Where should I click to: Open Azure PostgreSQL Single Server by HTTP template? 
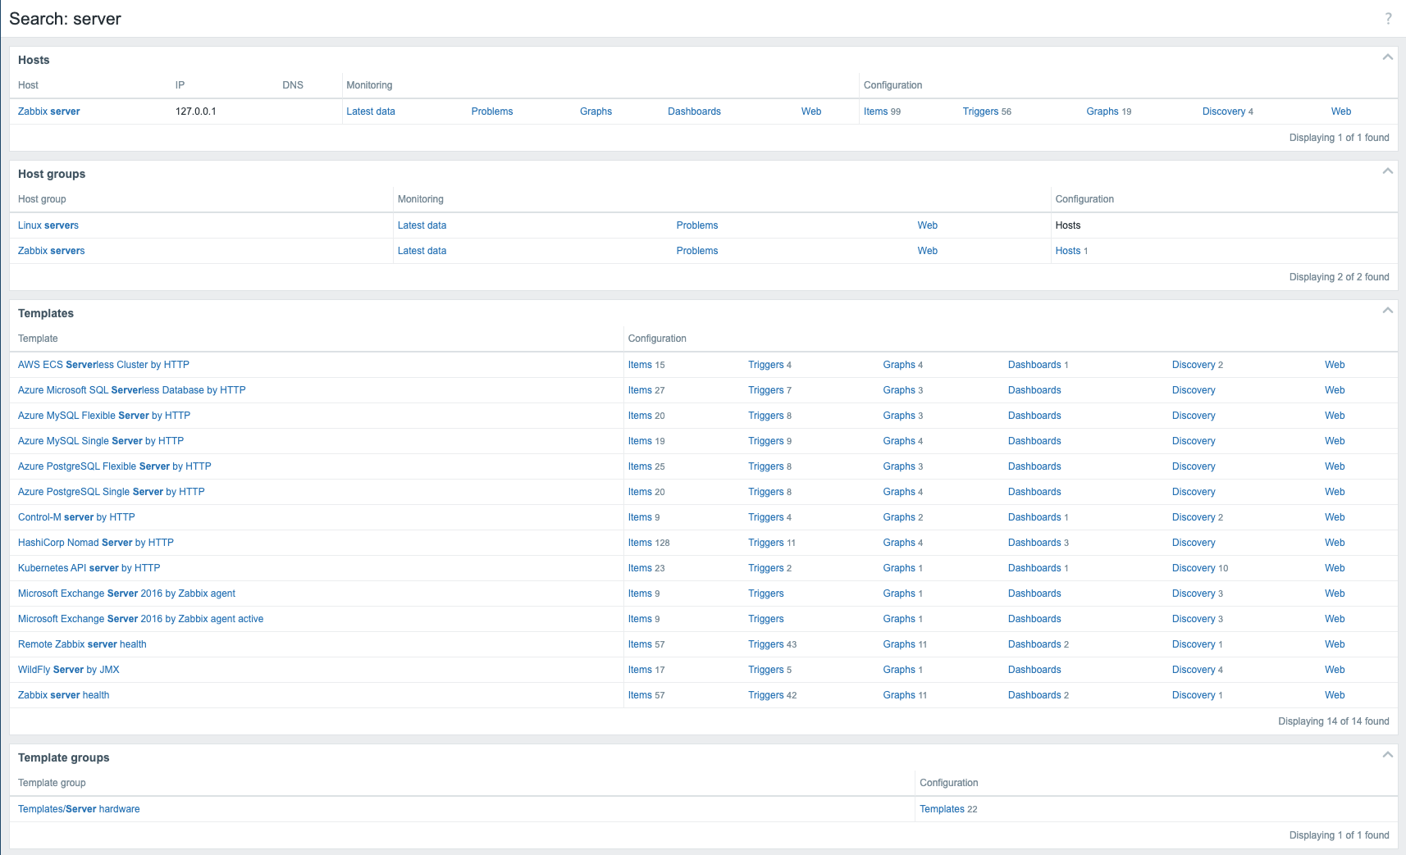112,492
